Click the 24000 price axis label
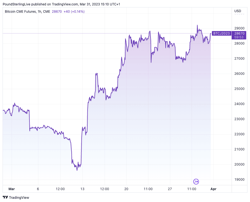The height and width of the screenshot is (202, 250). tap(239, 104)
